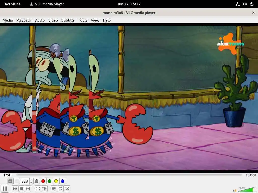Click the system volume icon in top bar
Screen dimensions: 258x193
coord(244,4)
